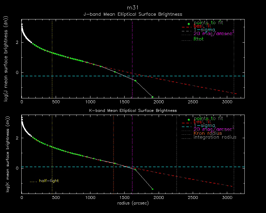Screen dimensions: 266x213
Task: Click the cyan dashed sample beside K-band '1-sigma'
Action: [x=186, y=125]
